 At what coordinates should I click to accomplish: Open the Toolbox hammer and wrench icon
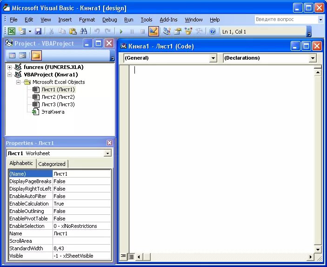pyautogui.click(x=199, y=31)
